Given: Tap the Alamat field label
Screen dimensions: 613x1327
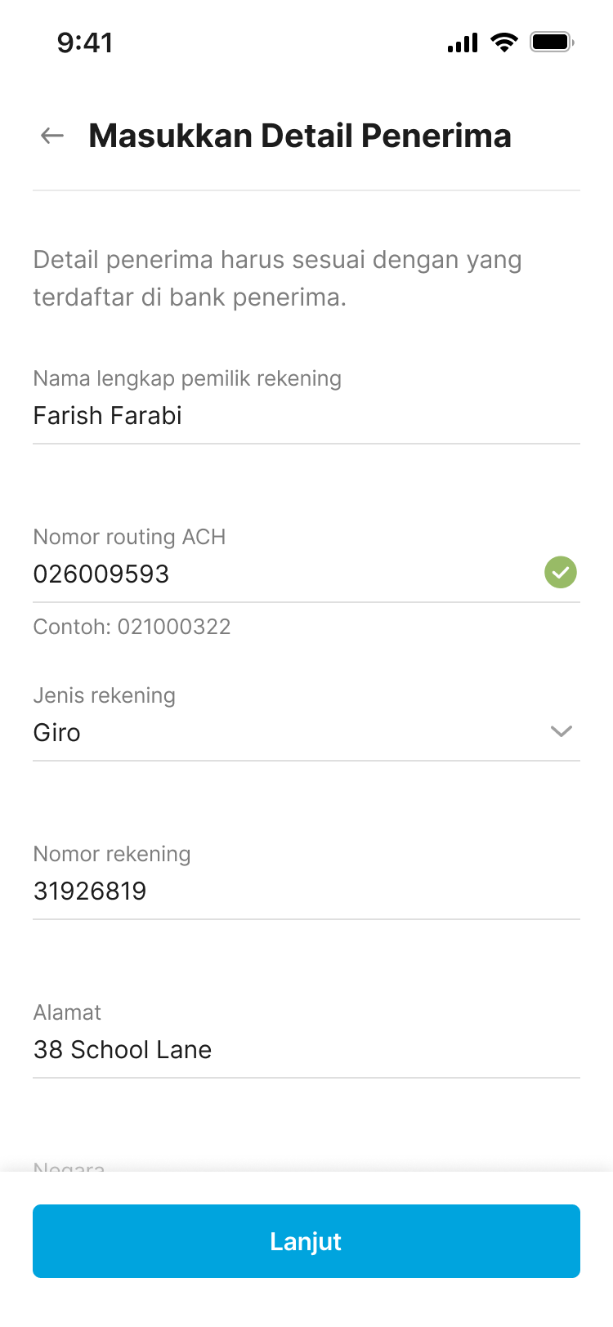Looking at the screenshot, I should click(67, 1012).
